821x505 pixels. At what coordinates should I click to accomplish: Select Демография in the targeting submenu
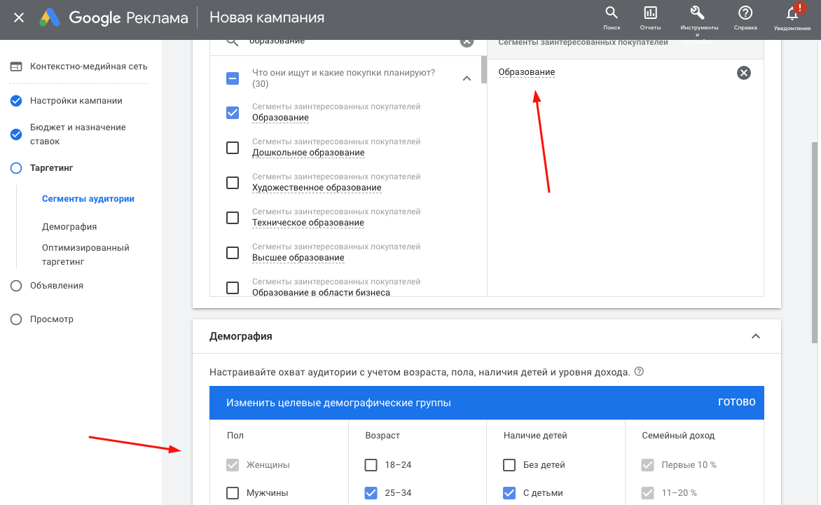(69, 227)
